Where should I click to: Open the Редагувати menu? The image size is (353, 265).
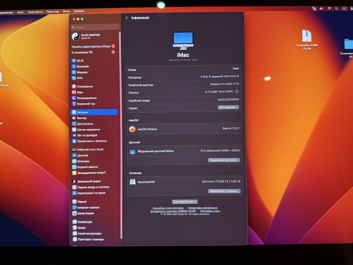35,12
